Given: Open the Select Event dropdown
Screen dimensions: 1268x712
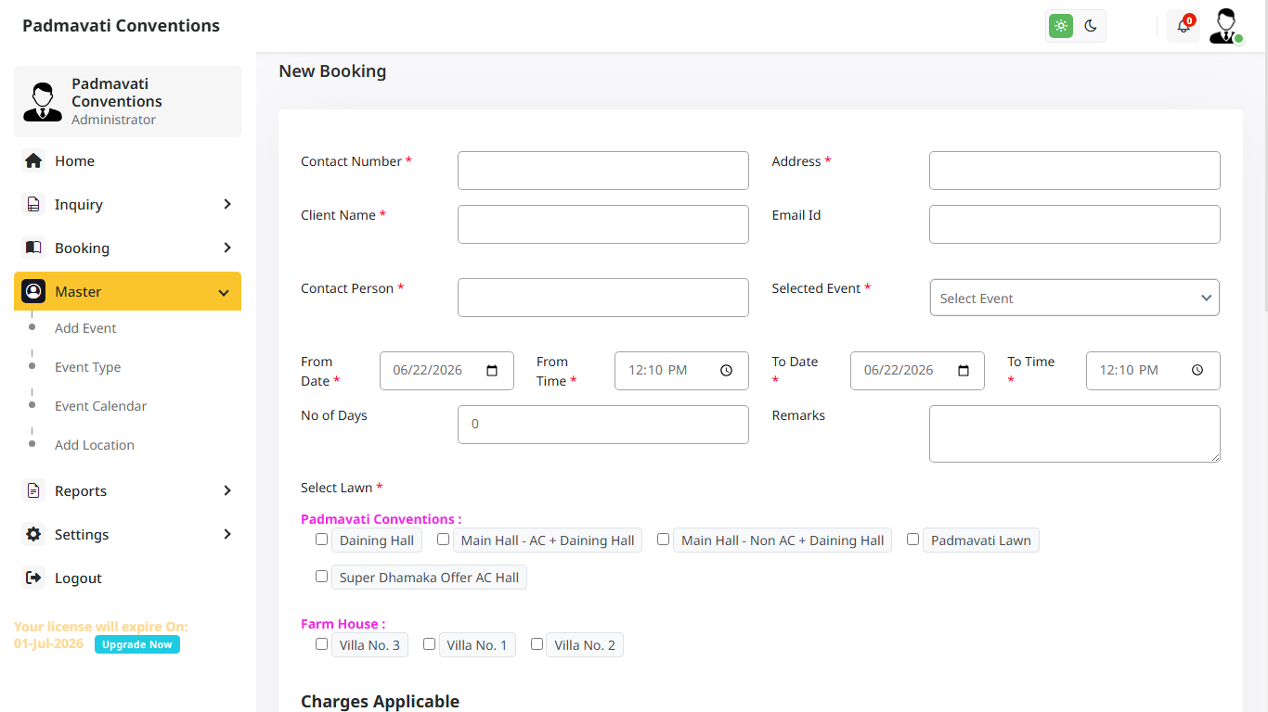Looking at the screenshot, I should [x=1075, y=298].
